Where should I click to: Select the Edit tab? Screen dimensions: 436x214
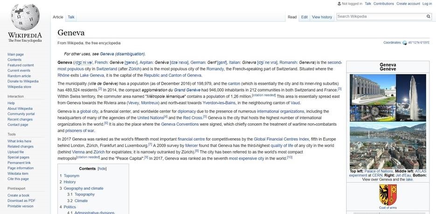pyautogui.click(x=304, y=17)
